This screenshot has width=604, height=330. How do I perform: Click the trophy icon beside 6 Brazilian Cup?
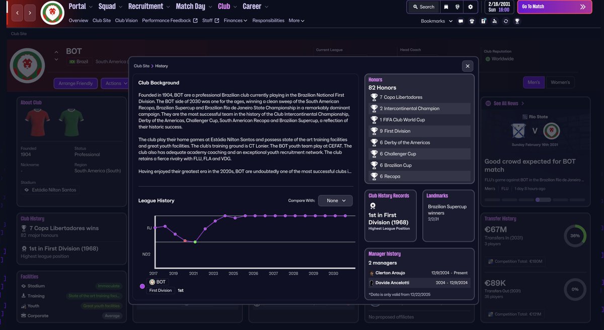click(x=374, y=165)
